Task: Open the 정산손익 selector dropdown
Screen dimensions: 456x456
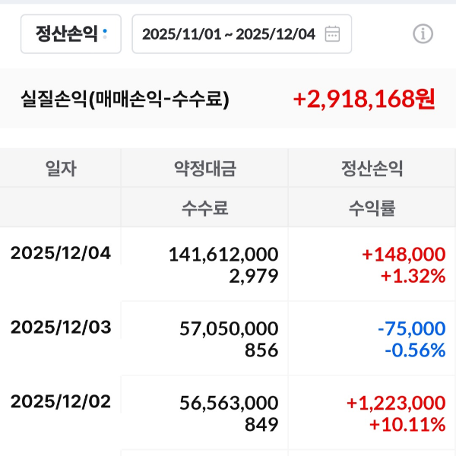Action: pyautogui.click(x=71, y=33)
